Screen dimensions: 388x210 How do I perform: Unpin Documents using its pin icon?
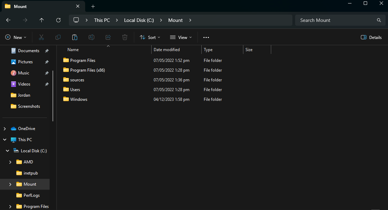[47, 51]
